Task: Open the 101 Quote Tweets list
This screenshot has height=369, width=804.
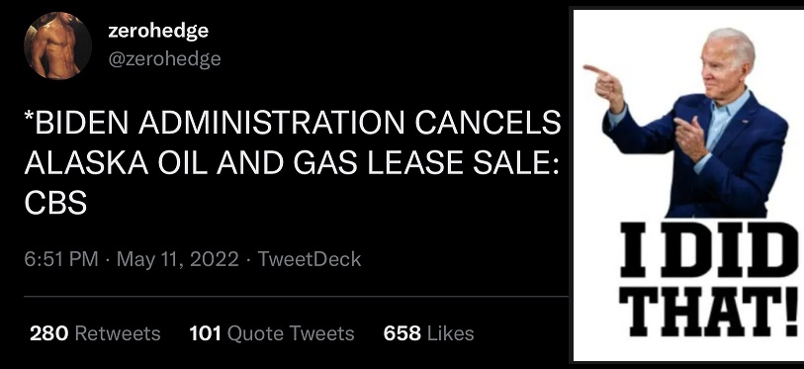Action: (272, 333)
